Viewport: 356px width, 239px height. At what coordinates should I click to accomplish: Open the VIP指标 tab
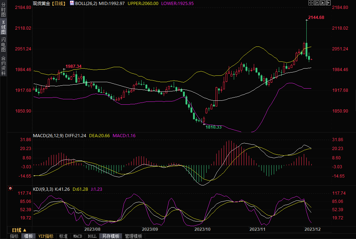point(46,236)
